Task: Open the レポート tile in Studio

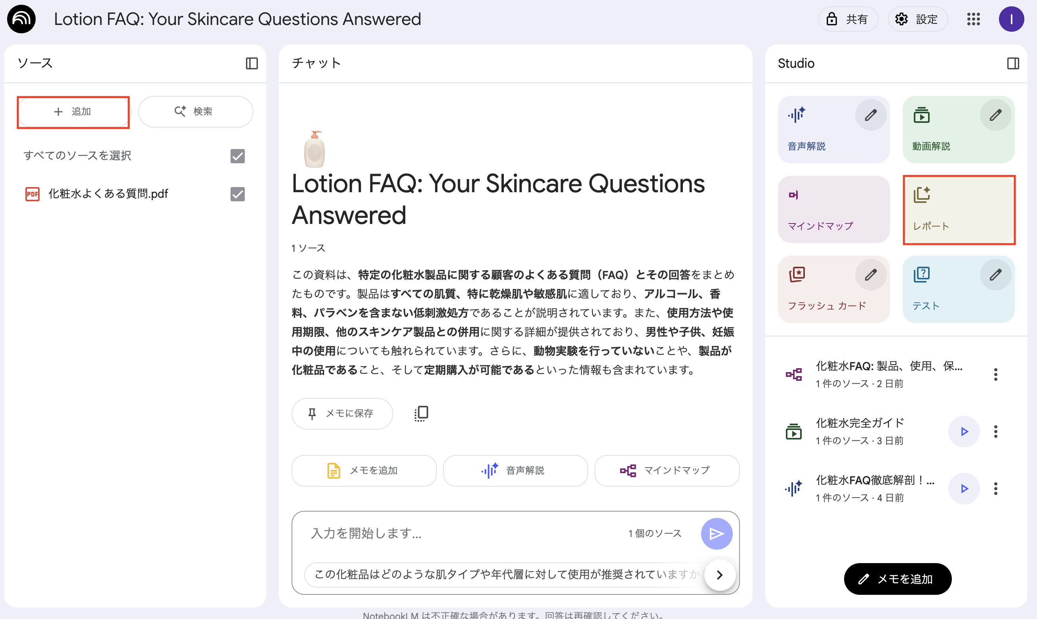Action: click(x=959, y=210)
